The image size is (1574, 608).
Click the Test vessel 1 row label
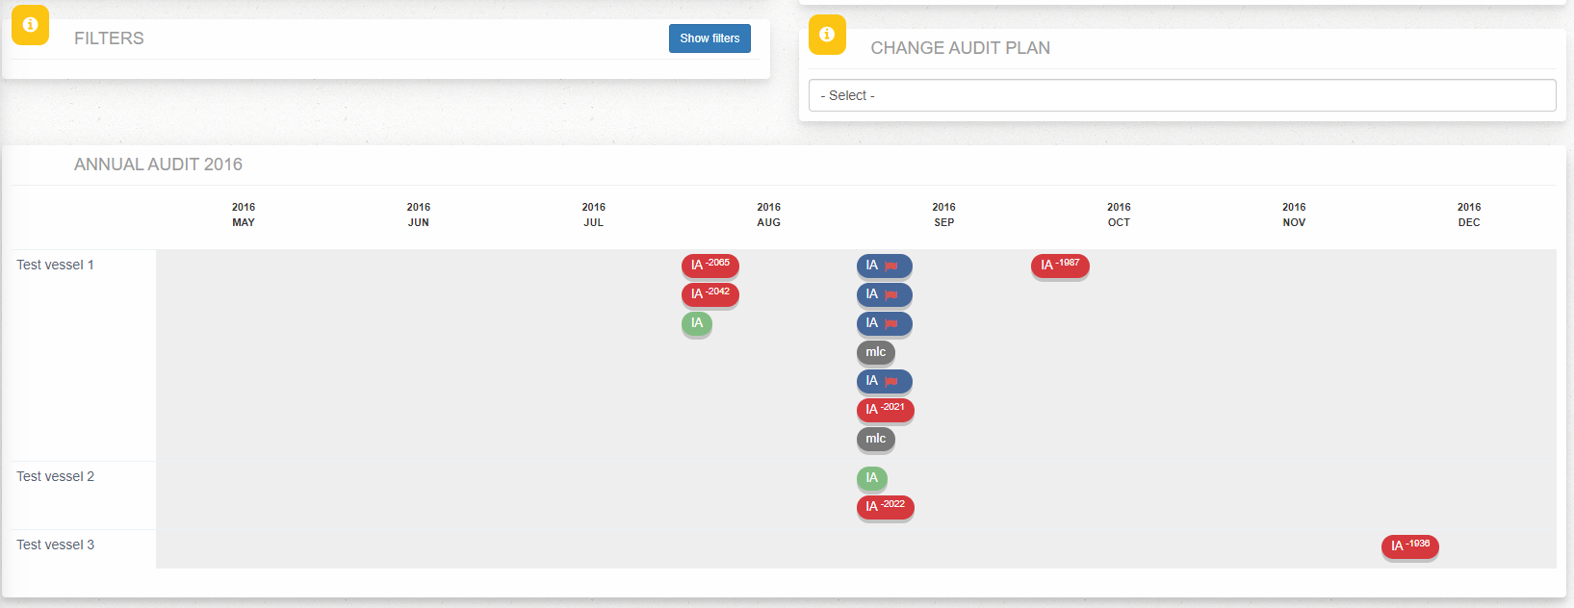(55, 265)
